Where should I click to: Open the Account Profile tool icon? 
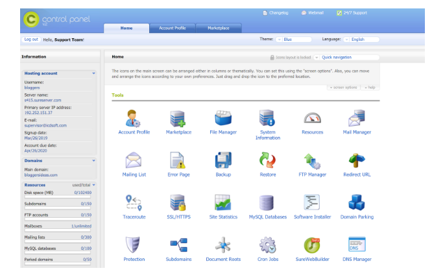click(134, 118)
